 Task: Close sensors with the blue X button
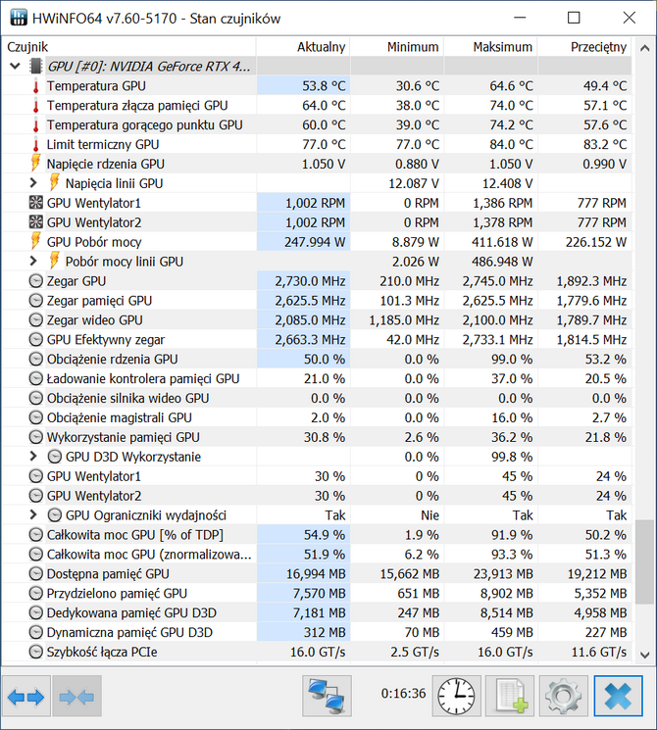[x=618, y=697]
